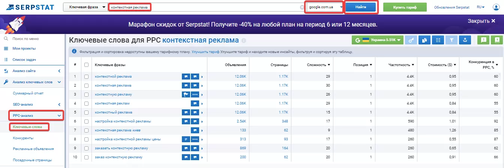This screenshot has height=168, width=504.
Task: Click the flag icon in the 'контекстную рекламу' row
Action: (x=186, y=94)
